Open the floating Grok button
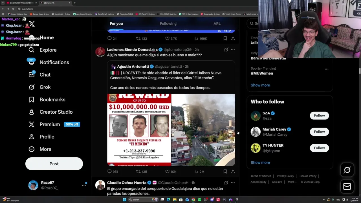The height and width of the screenshot is (203, 361). tap(347, 170)
